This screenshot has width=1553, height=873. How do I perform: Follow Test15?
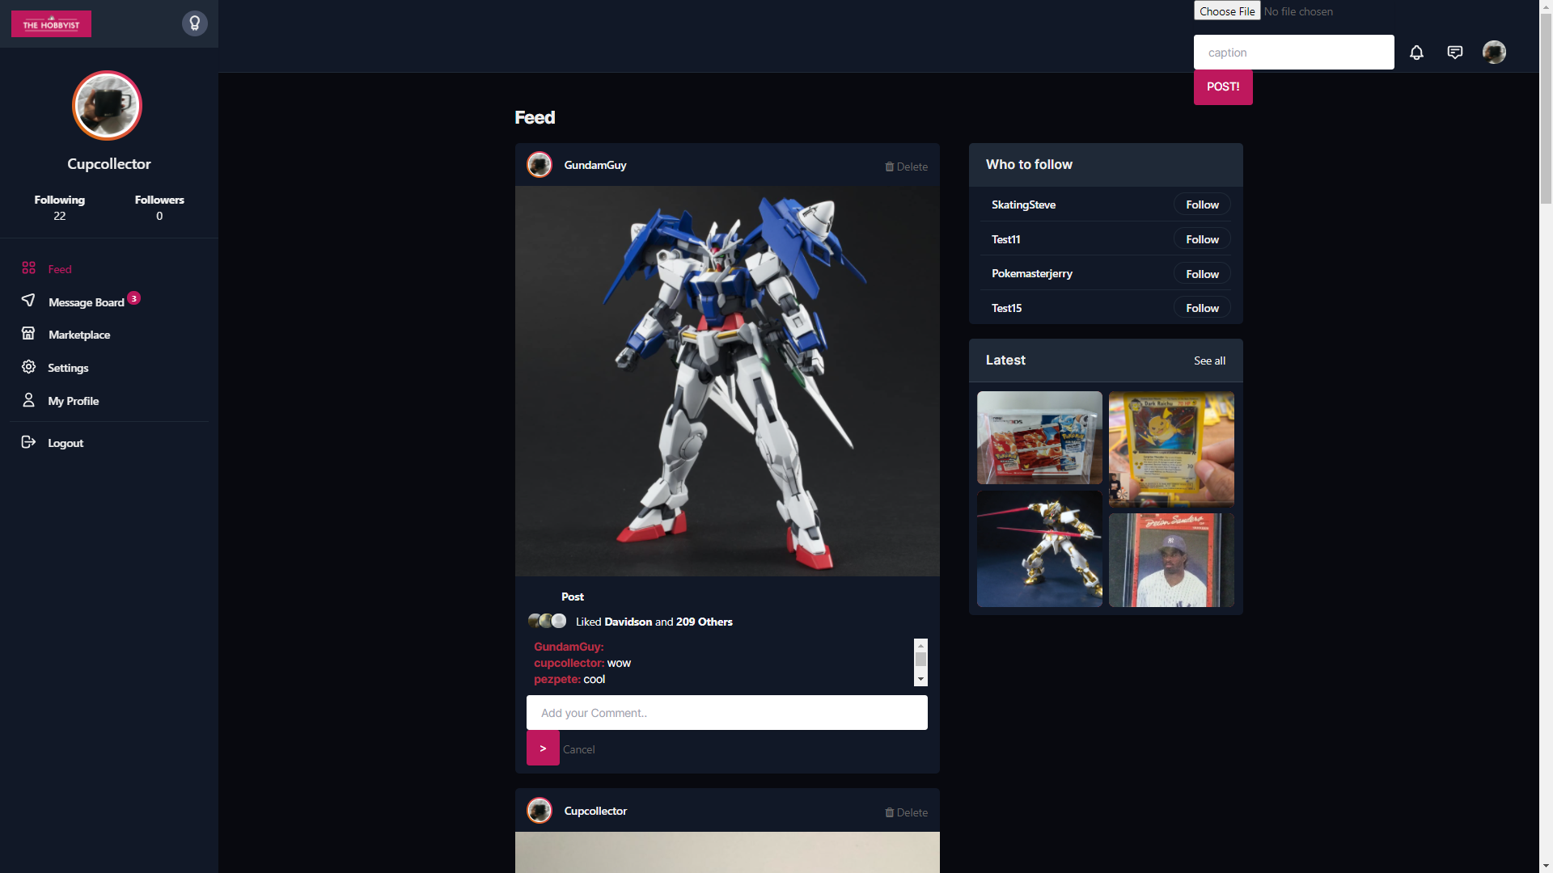1202,308
